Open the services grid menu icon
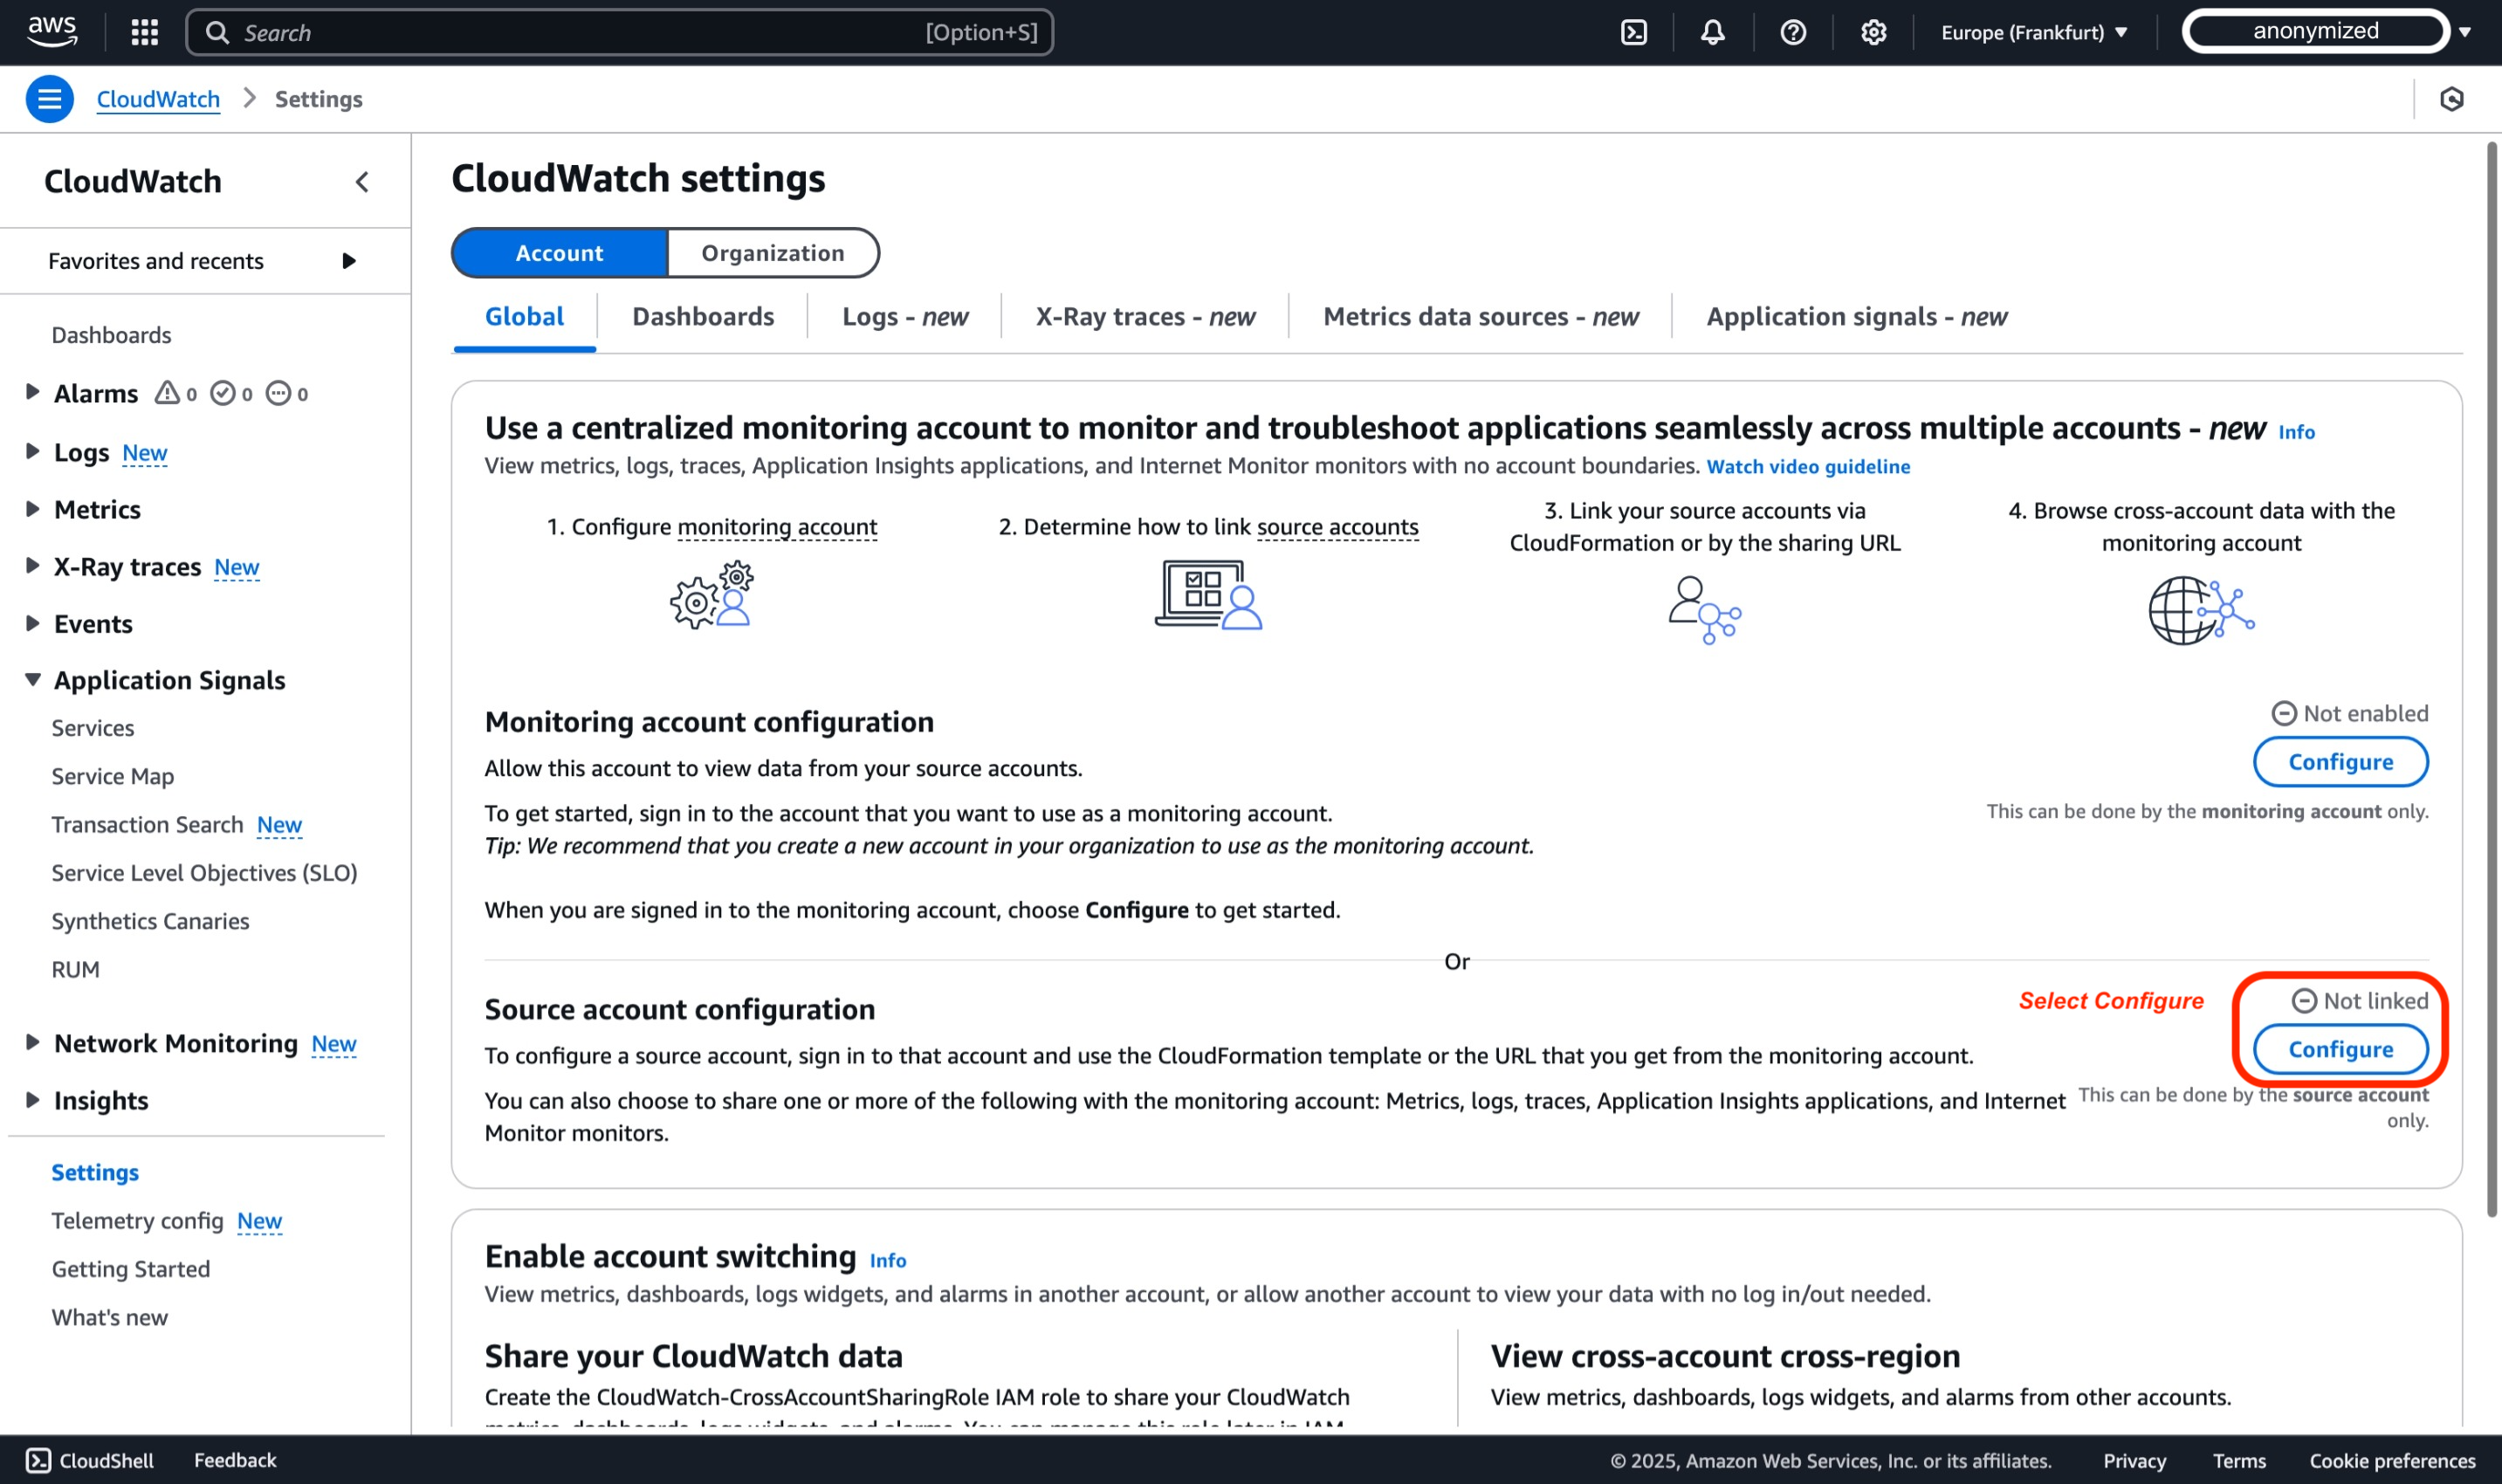The width and height of the screenshot is (2502, 1484). pyautogui.click(x=145, y=33)
